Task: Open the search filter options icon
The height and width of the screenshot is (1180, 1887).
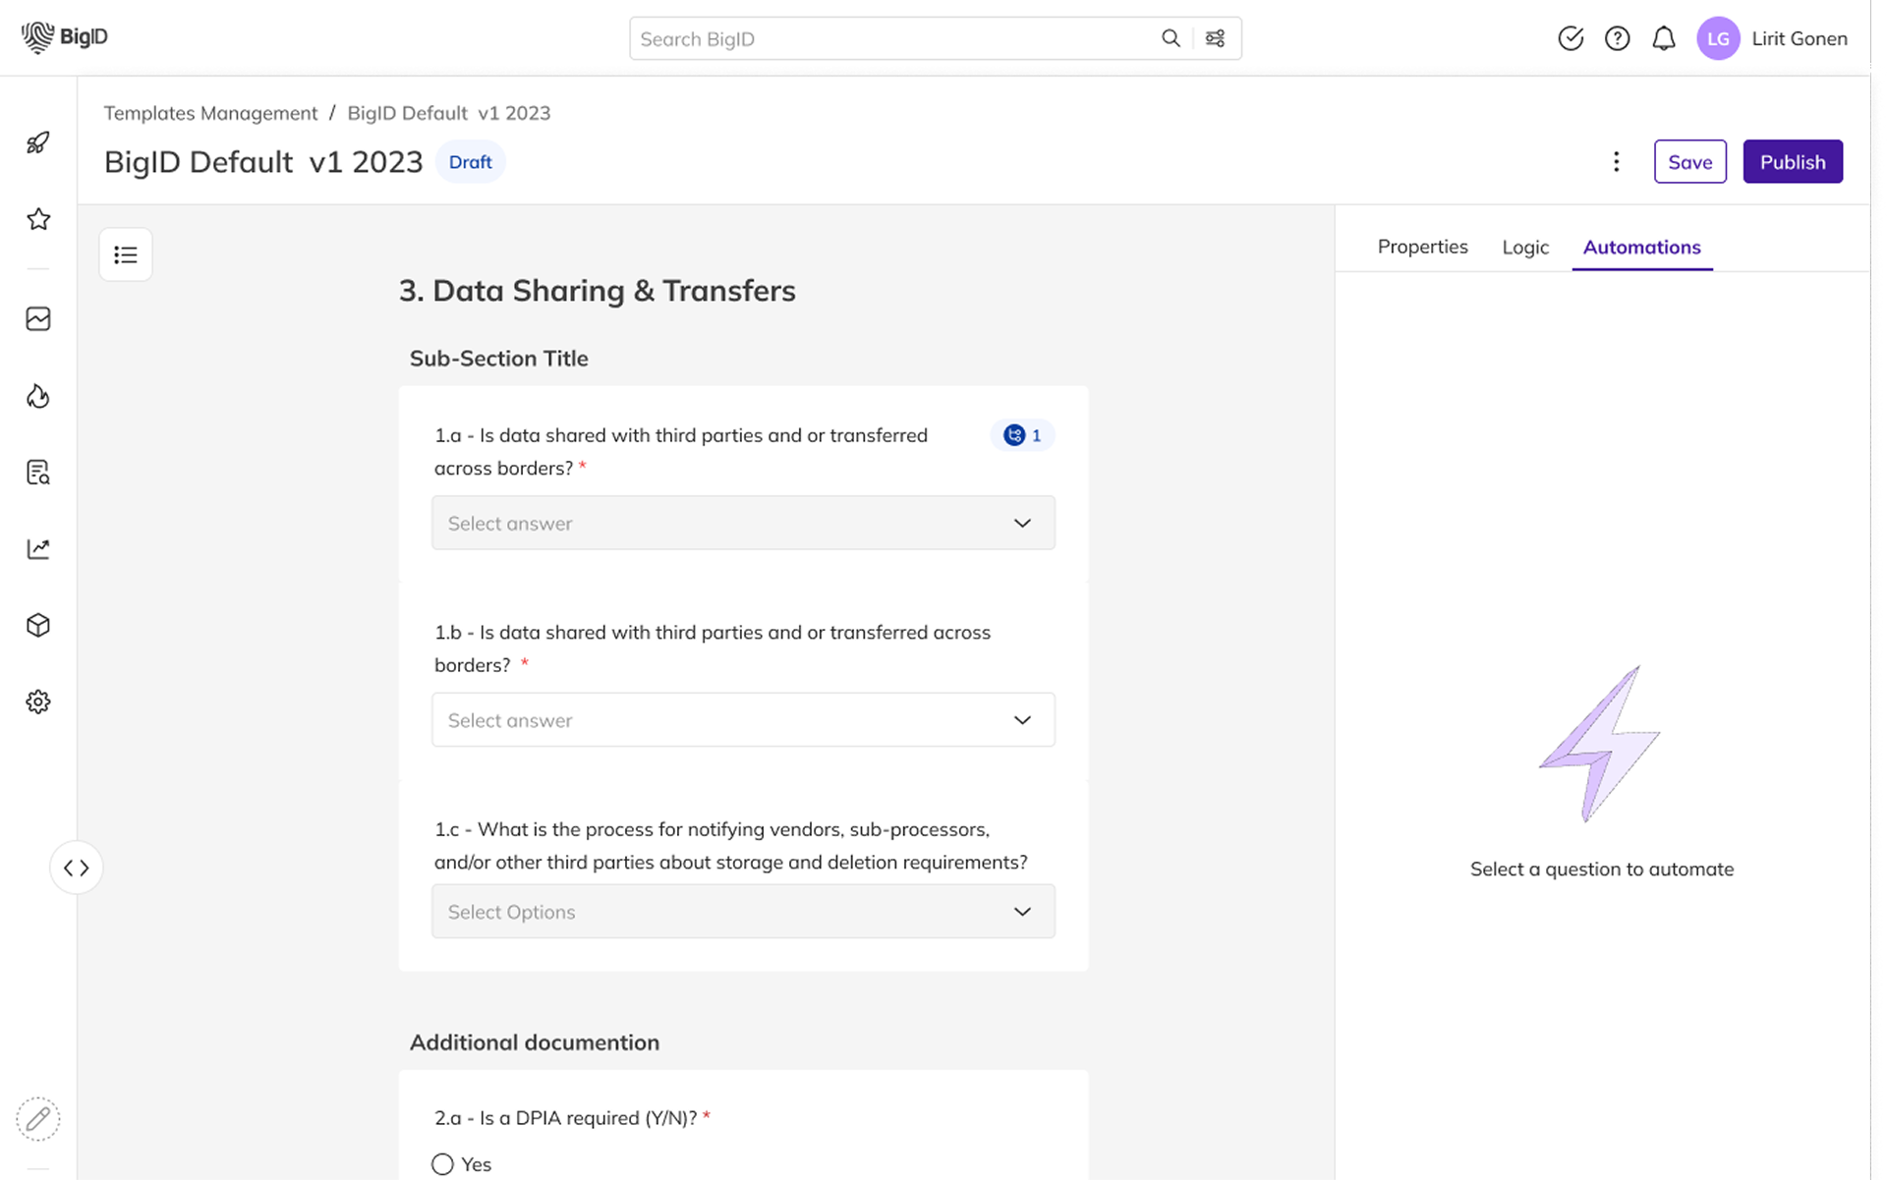Action: click(x=1216, y=38)
